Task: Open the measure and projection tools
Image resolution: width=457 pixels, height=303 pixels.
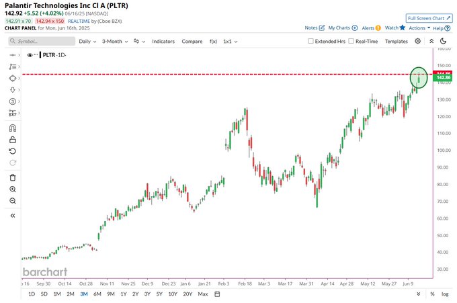Action: [x=13, y=113]
